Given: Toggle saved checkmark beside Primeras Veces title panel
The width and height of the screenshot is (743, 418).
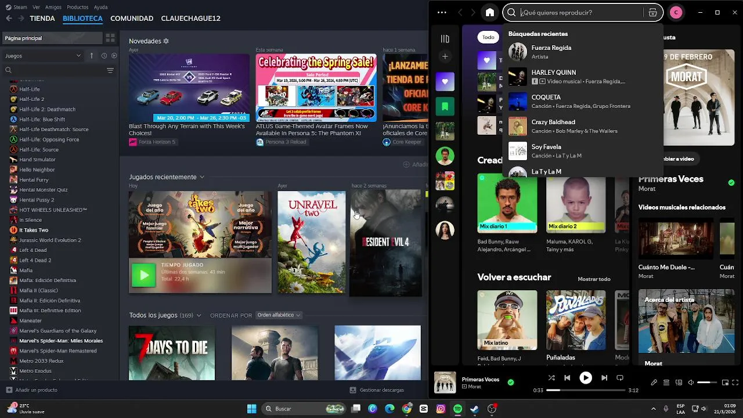Looking at the screenshot, I should 731,182.
